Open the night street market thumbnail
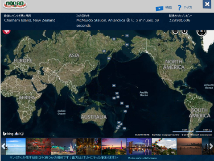This screenshot has height=161, width=214. (x=89, y=146)
